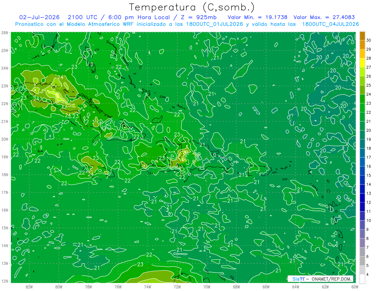The height and width of the screenshot is (291, 377).
Task: Click legend value 9
Action: [x=368, y=229]
